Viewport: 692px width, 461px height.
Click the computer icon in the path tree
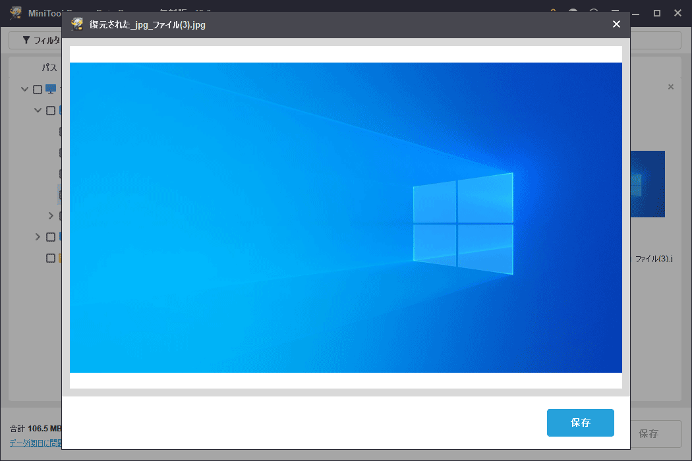click(x=51, y=89)
